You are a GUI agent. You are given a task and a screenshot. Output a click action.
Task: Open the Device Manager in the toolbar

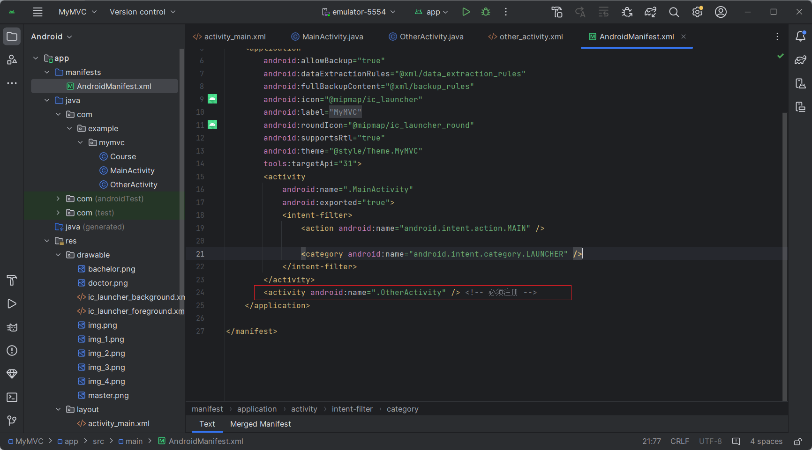point(557,12)
